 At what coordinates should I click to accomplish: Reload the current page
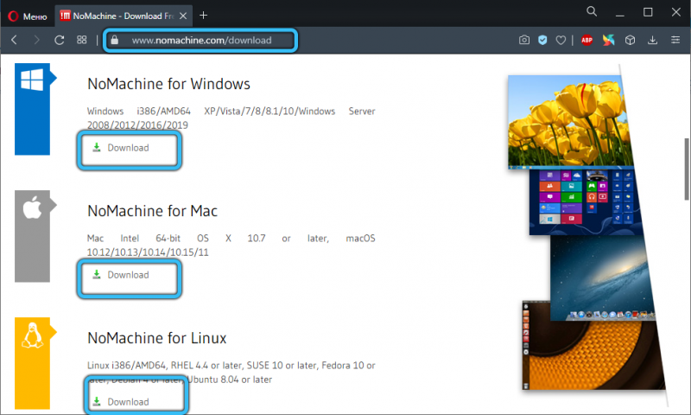click(59, 40)
